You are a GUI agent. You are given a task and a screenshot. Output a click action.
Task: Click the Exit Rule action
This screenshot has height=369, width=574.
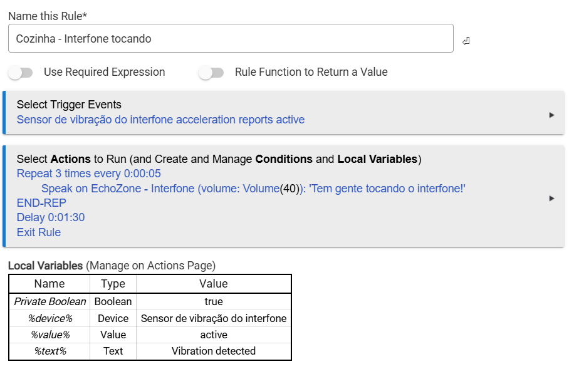(39, 232)
